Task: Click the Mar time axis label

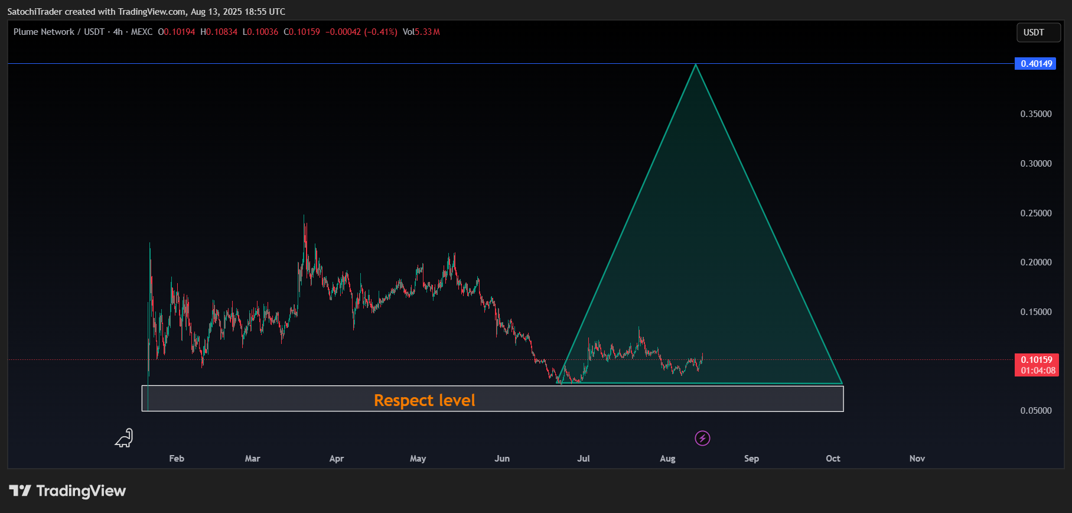Action: click(x=252, y=459)
